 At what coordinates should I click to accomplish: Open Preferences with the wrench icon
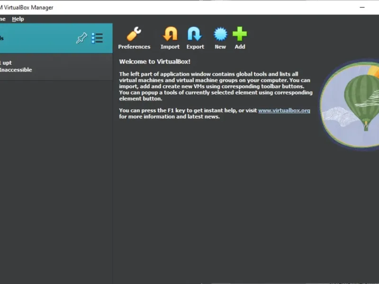coord(134,38)
